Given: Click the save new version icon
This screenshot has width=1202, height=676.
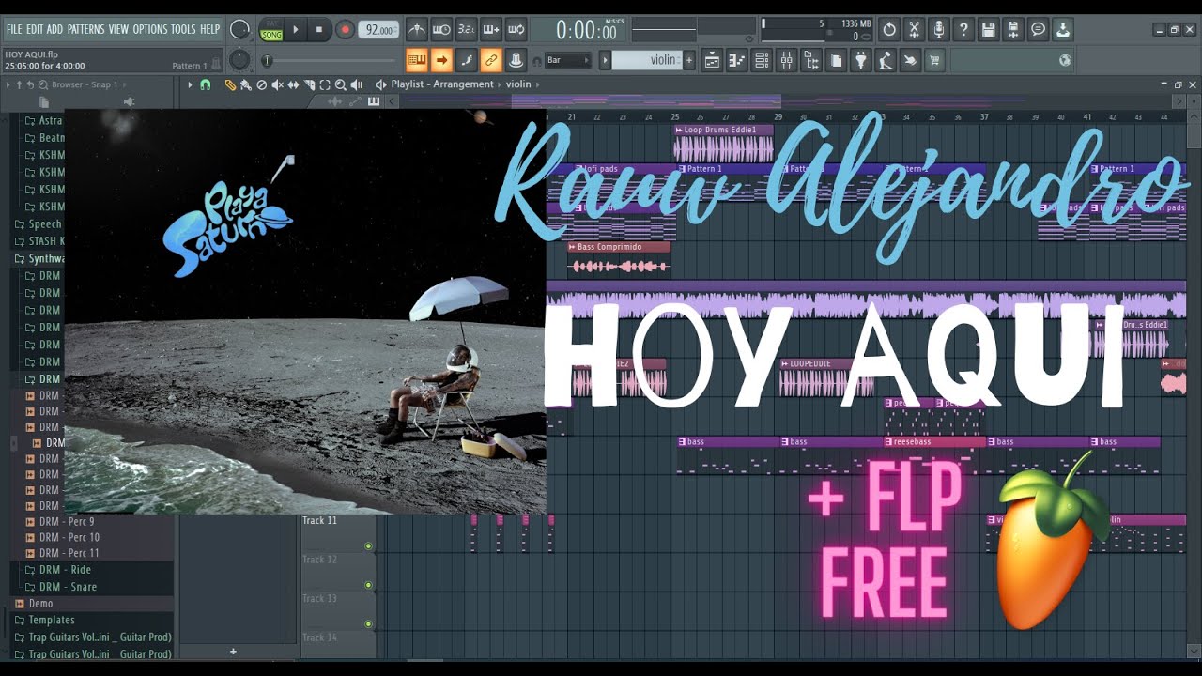Looking at the screenshot, I should tap(1013, 30).
